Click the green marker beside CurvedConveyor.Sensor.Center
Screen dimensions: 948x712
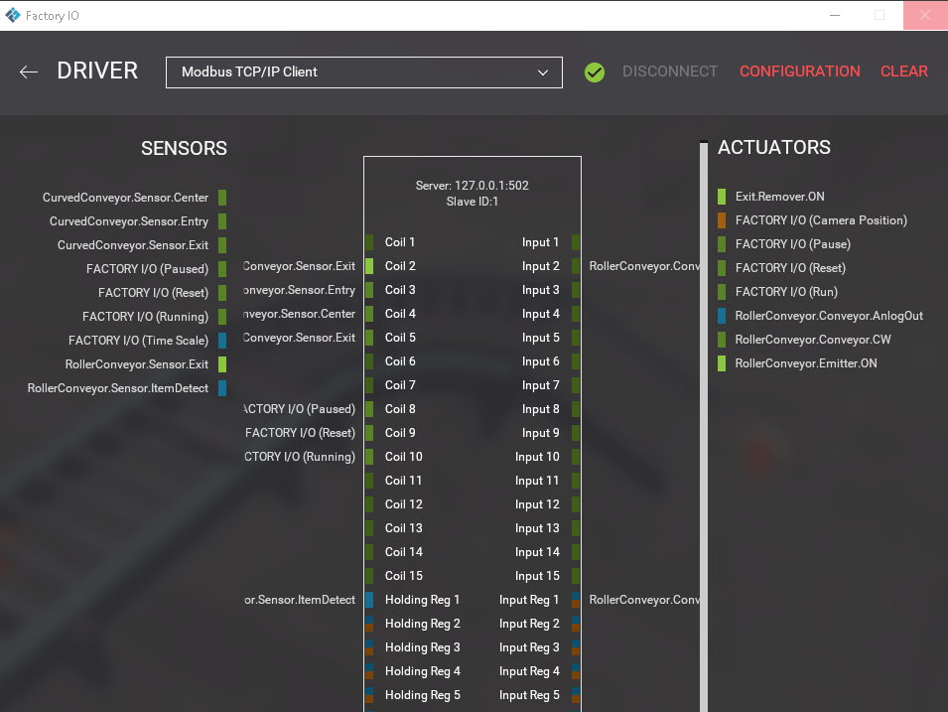pyautogui.click(x=222, y=198)
